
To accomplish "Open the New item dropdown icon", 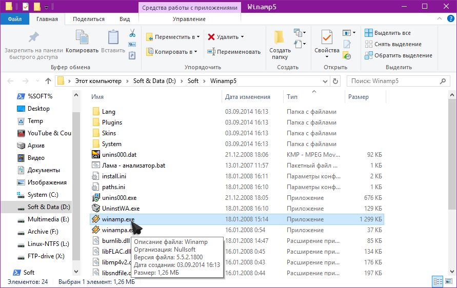I will pyautogui.click(x=300, y=33).
